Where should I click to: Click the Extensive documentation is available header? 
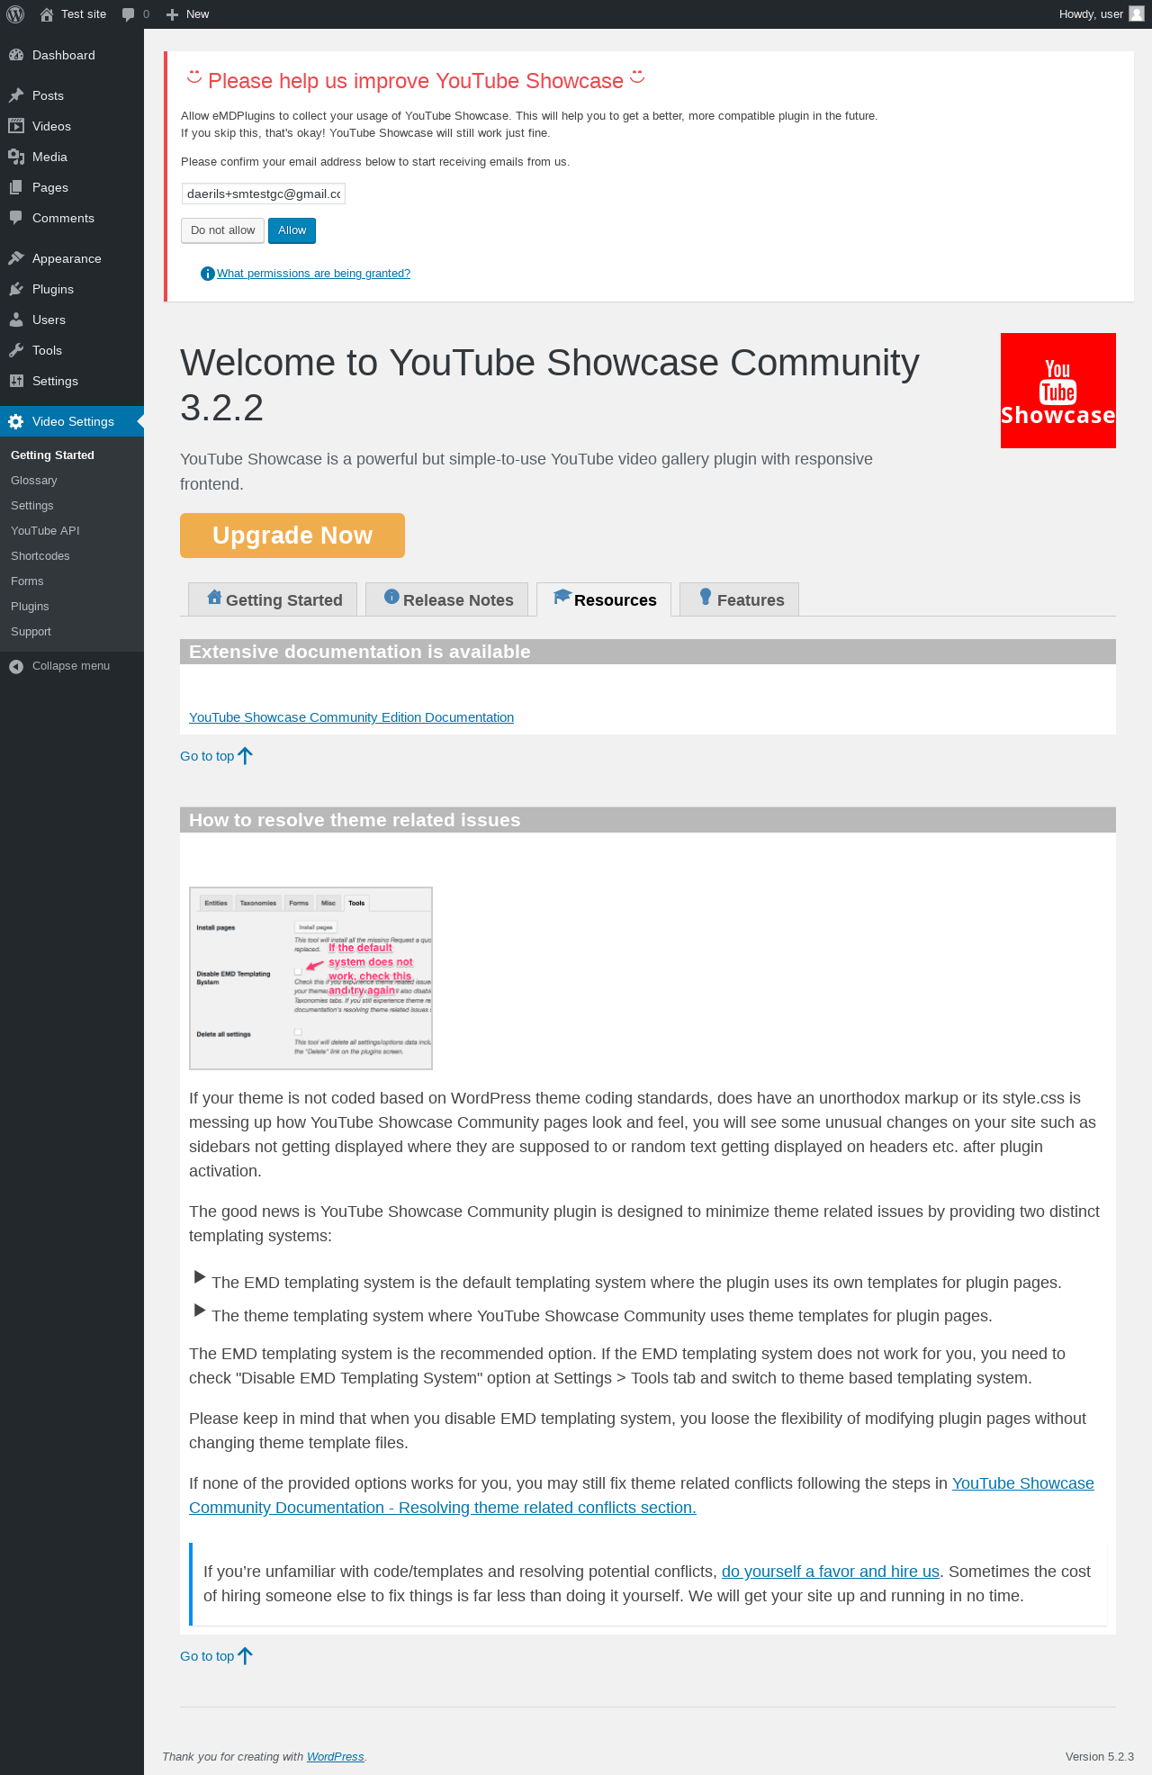pos(648,652)
